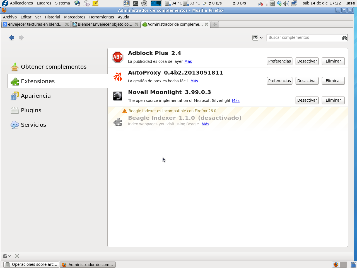
Task: Disable Adblock Plus with Desactivar
Action: tap(307, 61)
